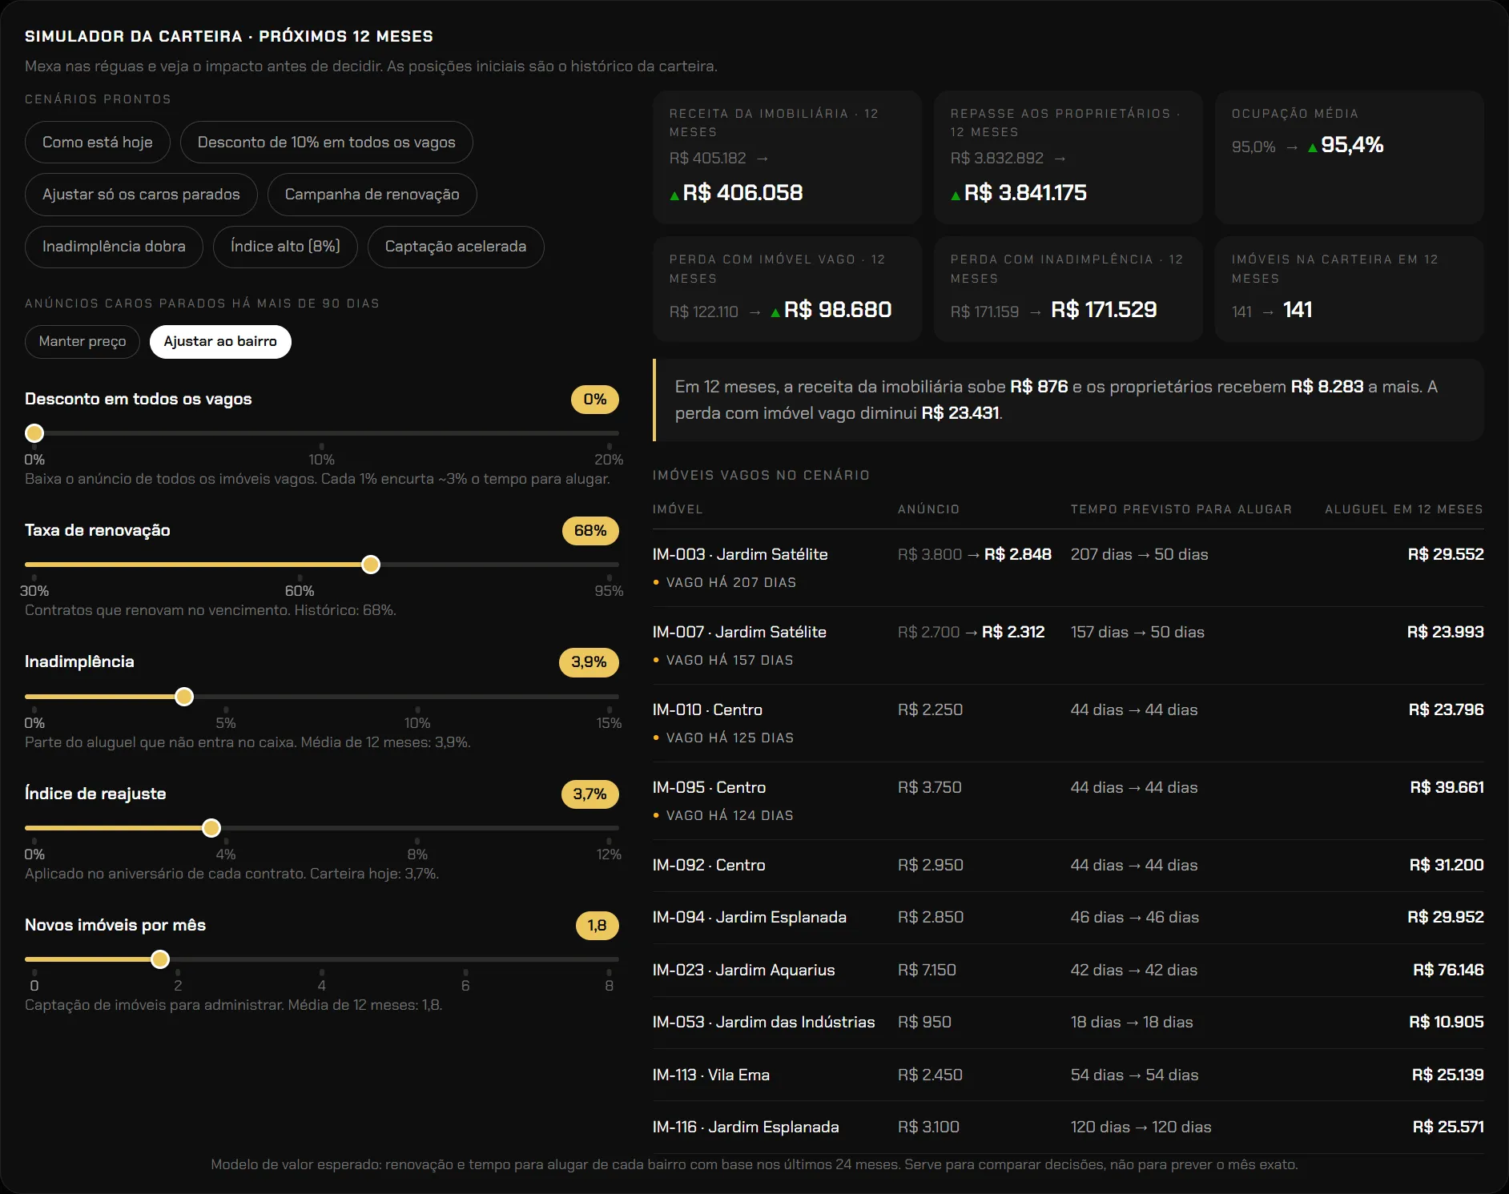Click the 'Novos imóveis por mês' slider handle

point(160,959)
